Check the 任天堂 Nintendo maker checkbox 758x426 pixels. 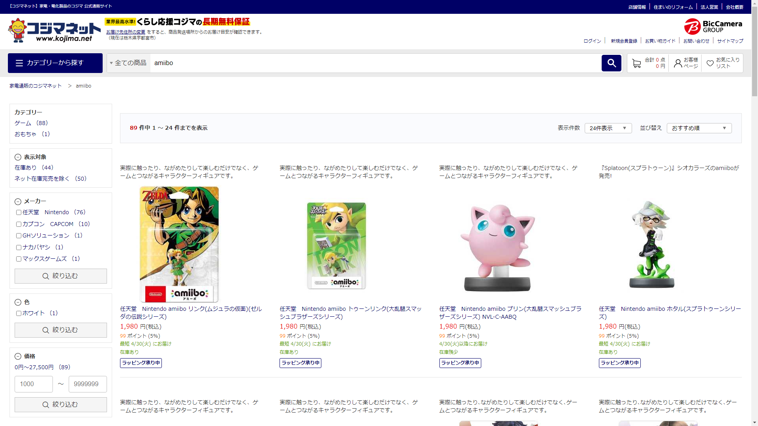[x=19, y=213]
